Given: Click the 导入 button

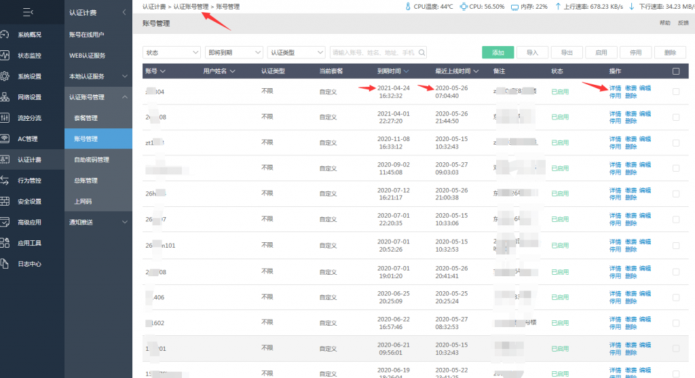Looking at the screenshot, I should point(532,52).
